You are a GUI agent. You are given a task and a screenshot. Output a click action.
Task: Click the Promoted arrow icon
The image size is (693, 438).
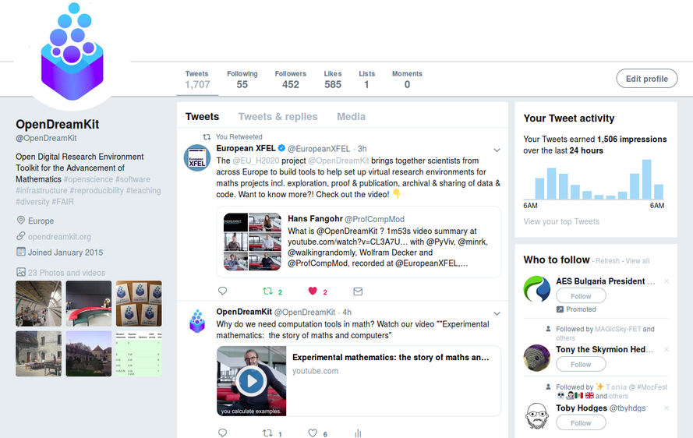[x=560, y=309]
